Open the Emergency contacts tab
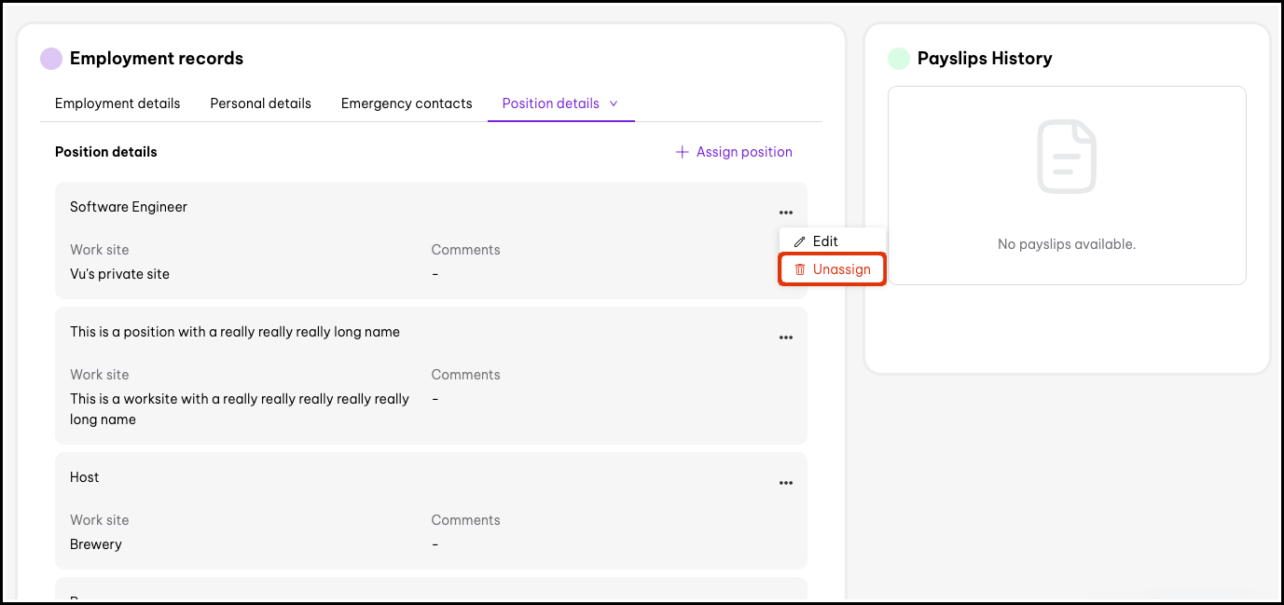 click(x=407, y=103)
